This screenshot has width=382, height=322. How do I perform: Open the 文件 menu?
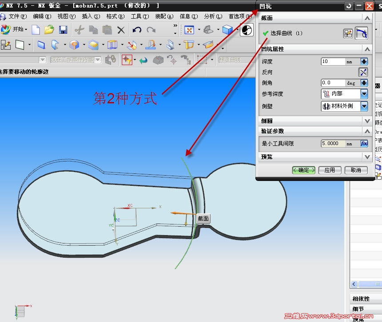[17, 16]
